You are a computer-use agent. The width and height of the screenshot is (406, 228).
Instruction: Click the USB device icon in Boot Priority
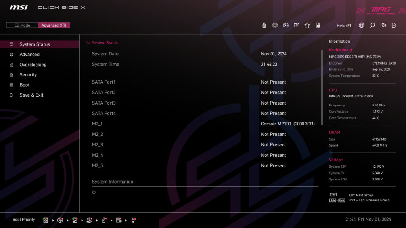[x=103, y=220]
